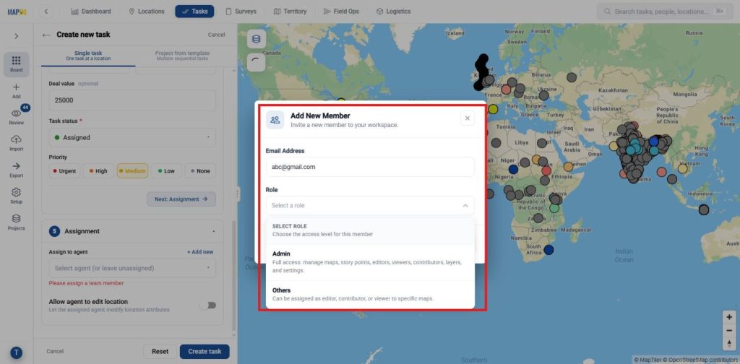740x364 pixels.
Task: Click the curved-line map tool button
Action: click(257, 62)
